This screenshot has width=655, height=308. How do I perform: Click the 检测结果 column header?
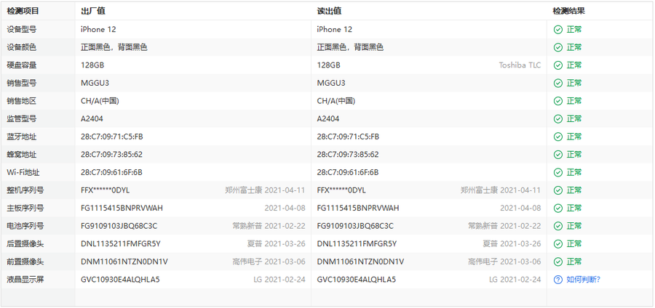point(568,11)
